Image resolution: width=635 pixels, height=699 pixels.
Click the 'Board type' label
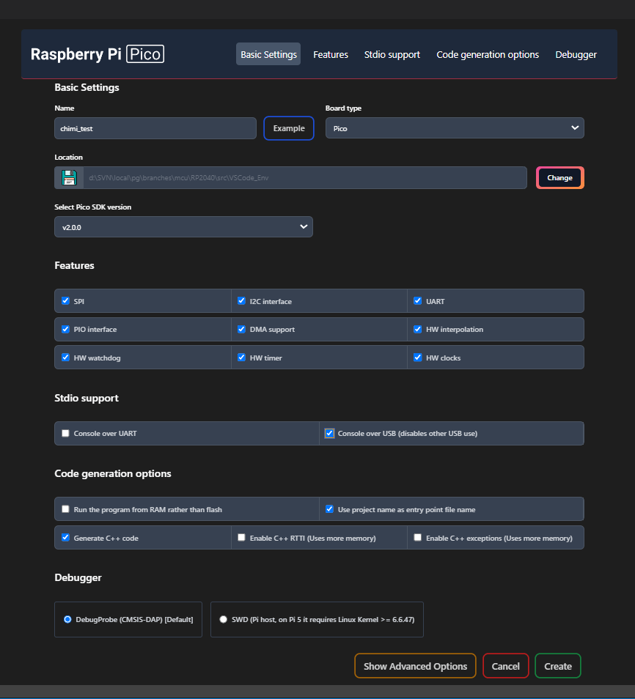pyautogui.click(x=343, y=108)
